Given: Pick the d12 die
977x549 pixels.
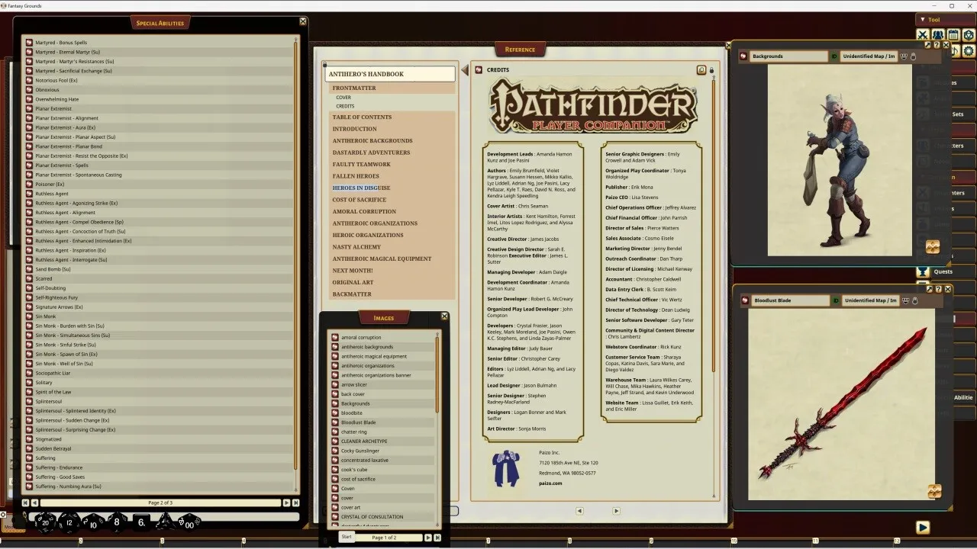Looking at the screenshot, I should coord(69,523).
